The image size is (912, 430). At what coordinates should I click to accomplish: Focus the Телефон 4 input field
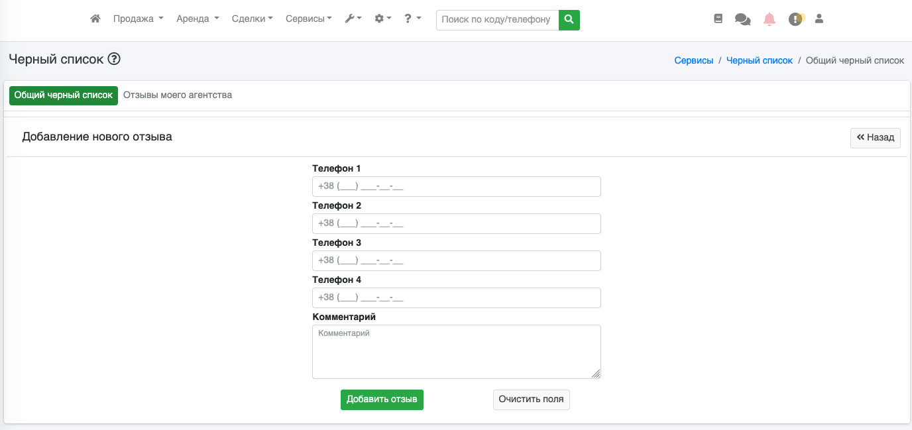point(457,297)
